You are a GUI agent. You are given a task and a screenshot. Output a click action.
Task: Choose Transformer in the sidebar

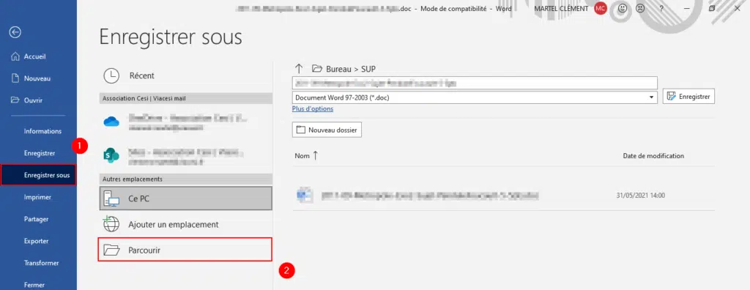point(41,263)
